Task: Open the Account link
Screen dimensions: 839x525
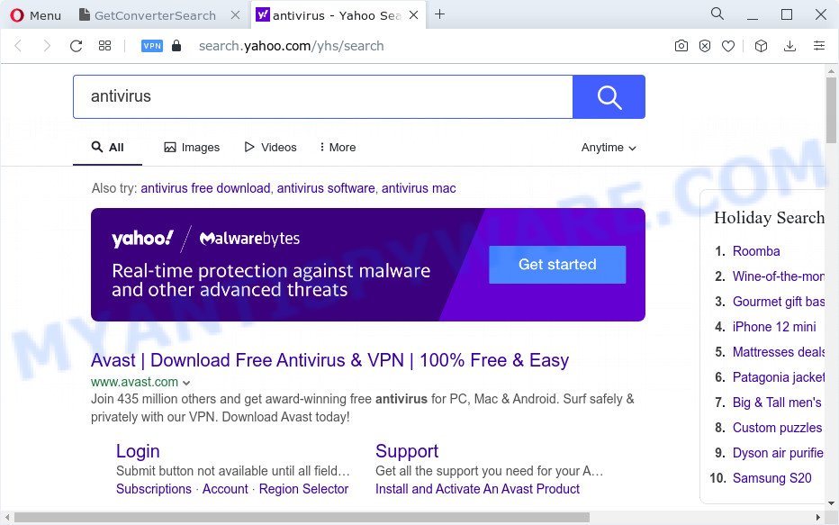Action: pos(225,489)
